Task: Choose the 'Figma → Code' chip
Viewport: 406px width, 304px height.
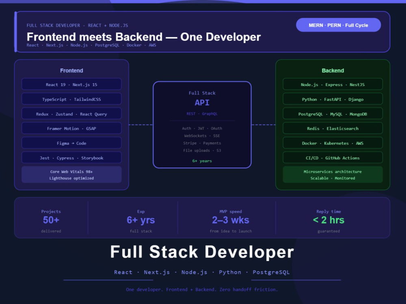Action: click(71, 143)
